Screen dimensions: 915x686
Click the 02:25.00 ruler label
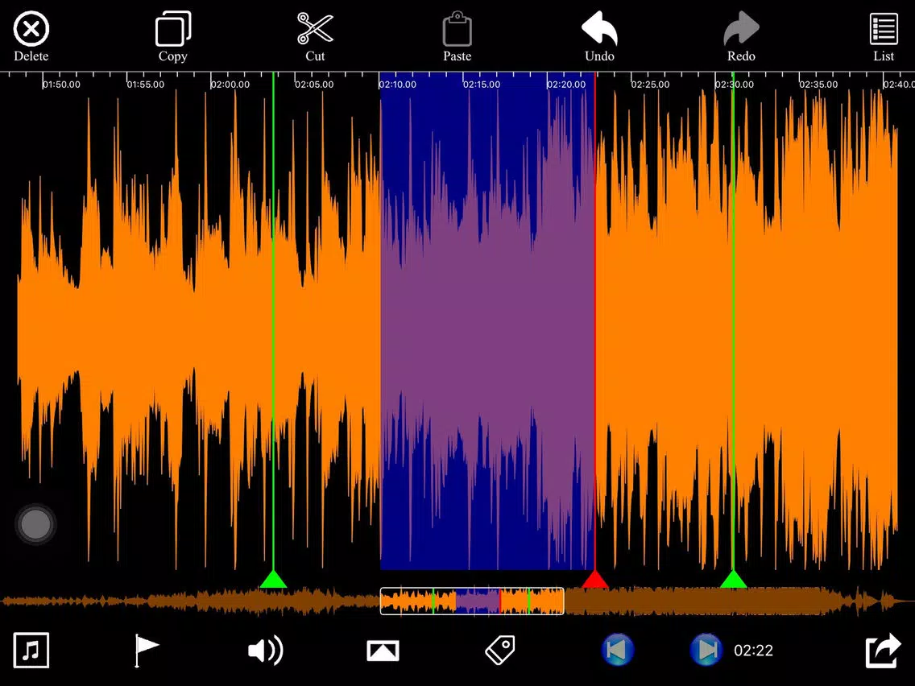(x=651, y=85)
